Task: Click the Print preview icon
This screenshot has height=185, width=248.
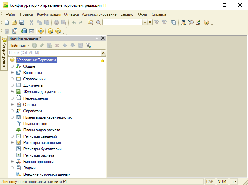Action: [64, 22]
